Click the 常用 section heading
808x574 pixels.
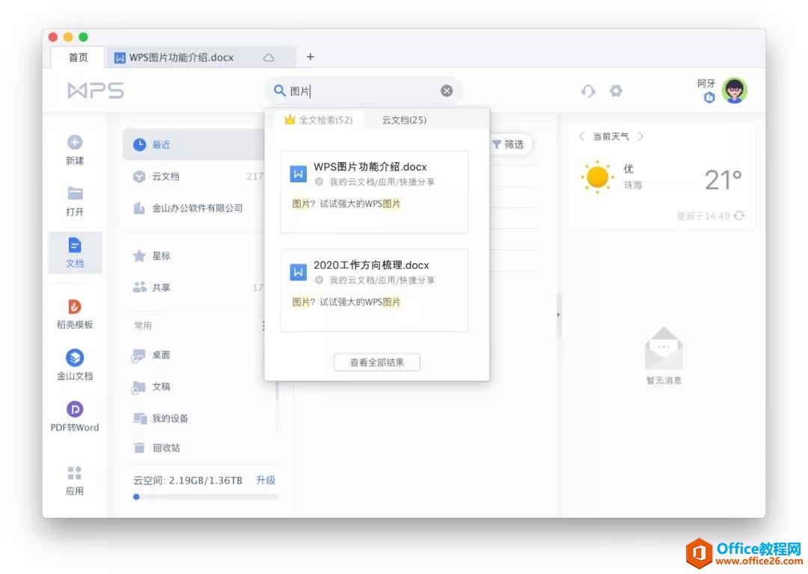pyautogui.click(x=143, y=326)
